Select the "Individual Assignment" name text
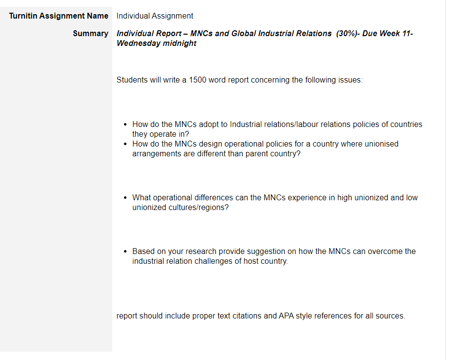The height and width of the screenshot is (360, 475). click(x=154, y=16)
